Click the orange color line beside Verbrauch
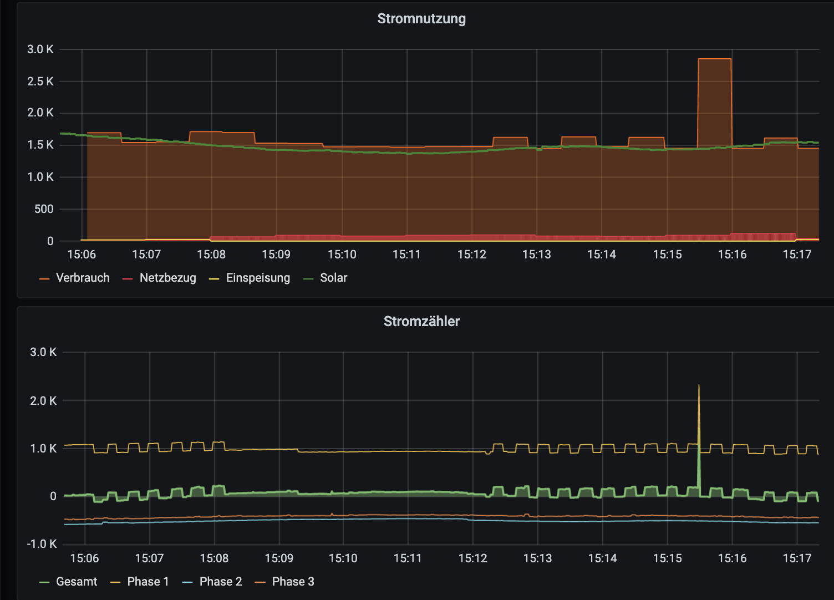Image resolution: width=834 pixels, height=600 pixels. (45, 278)
